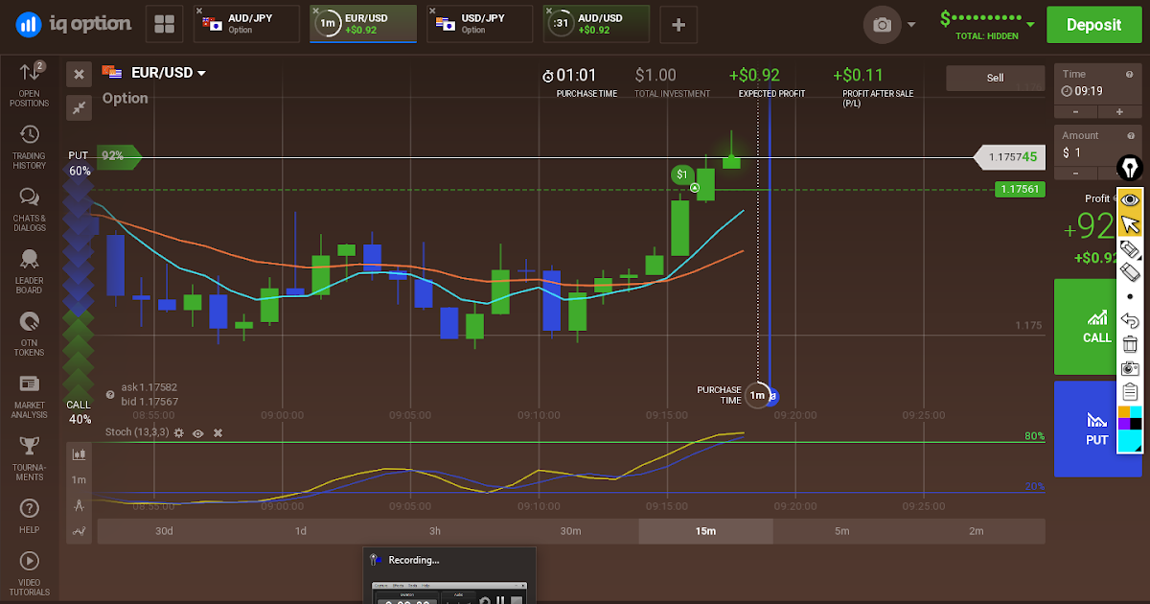The height and width of the screenshot is (604, 1150).
Task: Click the Sell button
Action: pos(995,78)
